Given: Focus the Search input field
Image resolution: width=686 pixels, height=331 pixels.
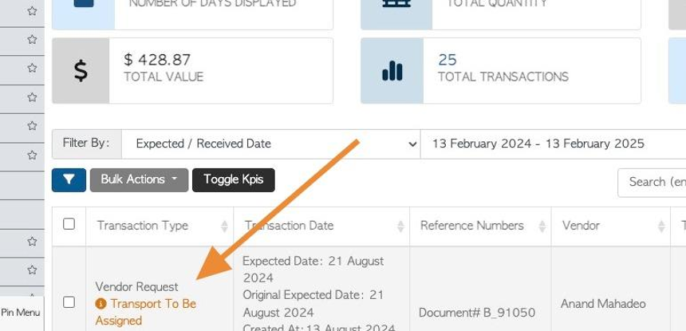Looking at the screenshot, I should tap(652, 183).
